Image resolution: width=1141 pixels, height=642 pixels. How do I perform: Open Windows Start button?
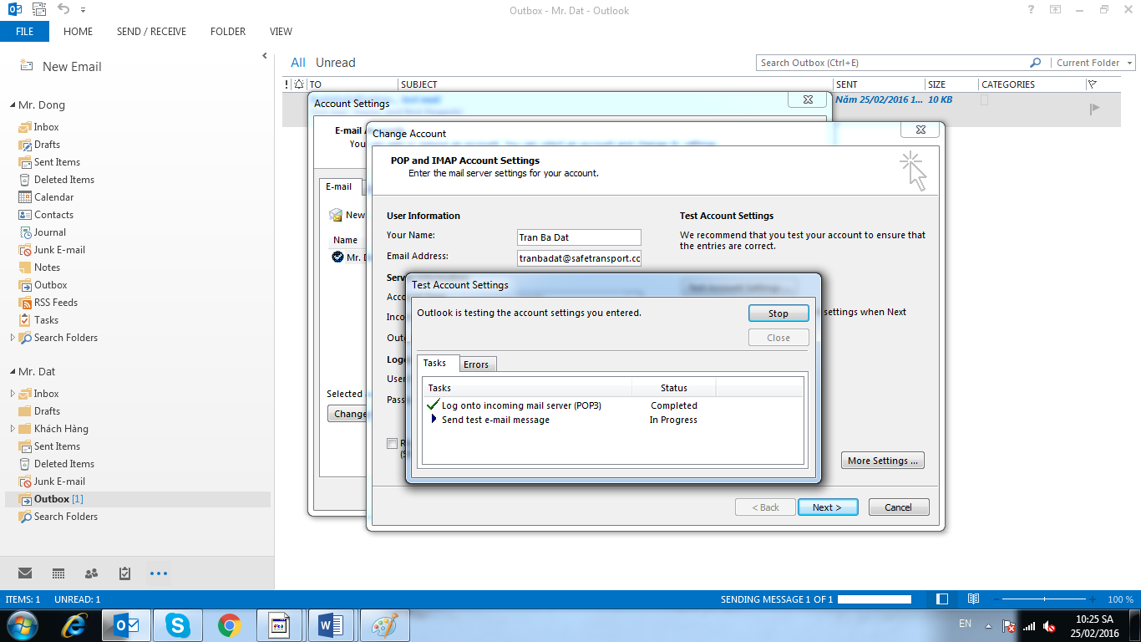22,624
